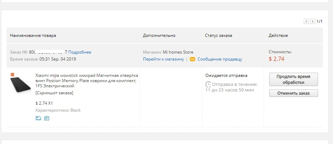Click the Действие column header

(x=278, y=35)
